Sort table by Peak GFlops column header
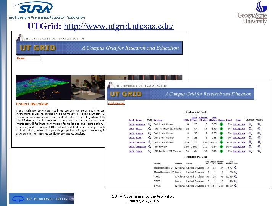This screenshot has width=275, height=206. 194,119
